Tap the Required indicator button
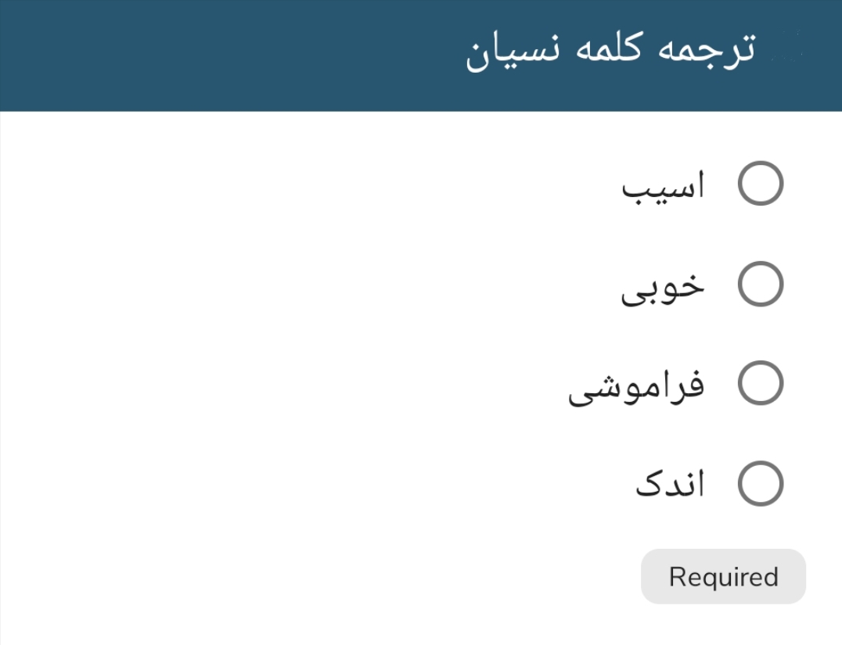 [722, 576]
